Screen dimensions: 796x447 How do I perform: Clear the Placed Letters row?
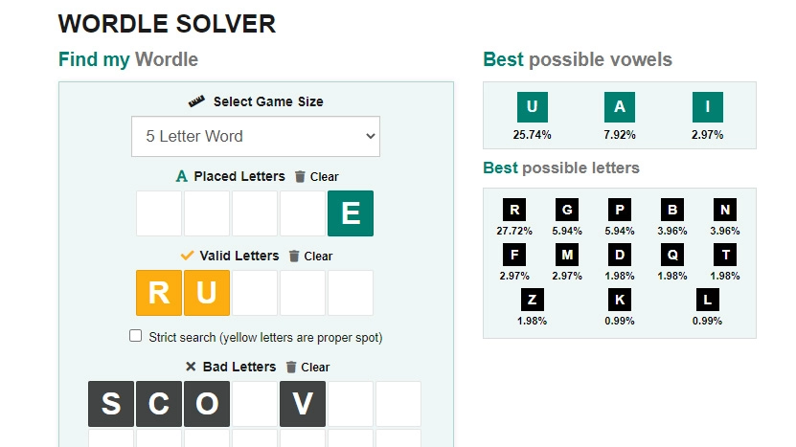pos(316,177)
